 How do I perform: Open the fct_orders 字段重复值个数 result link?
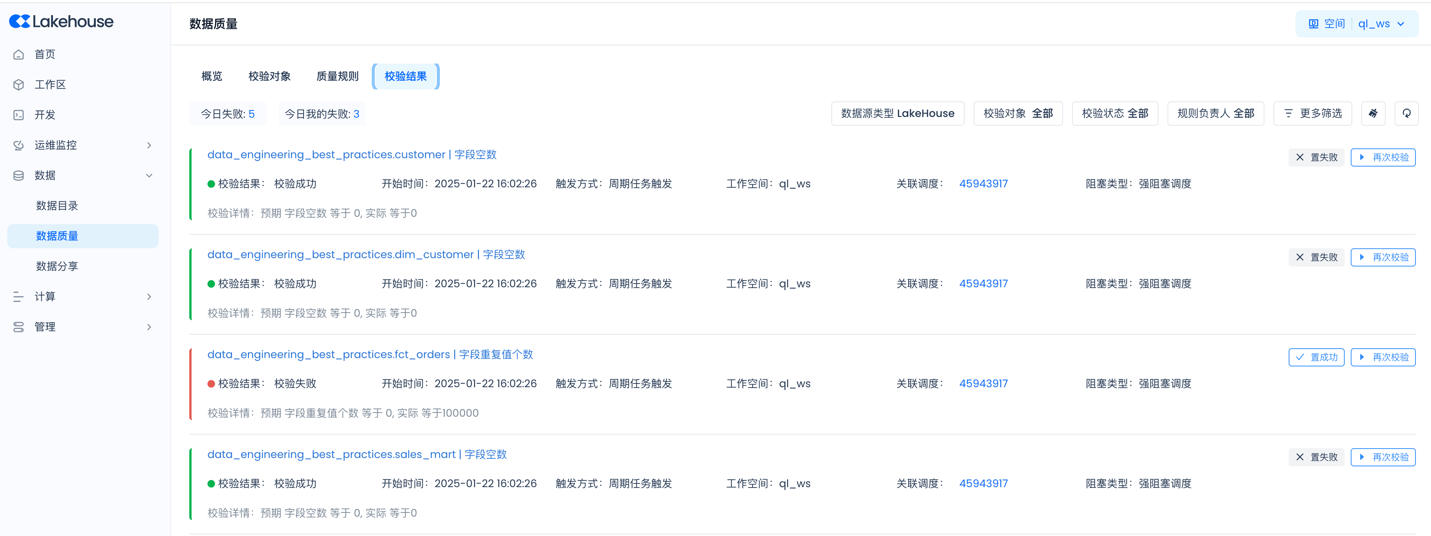click(x=370, y=354)
